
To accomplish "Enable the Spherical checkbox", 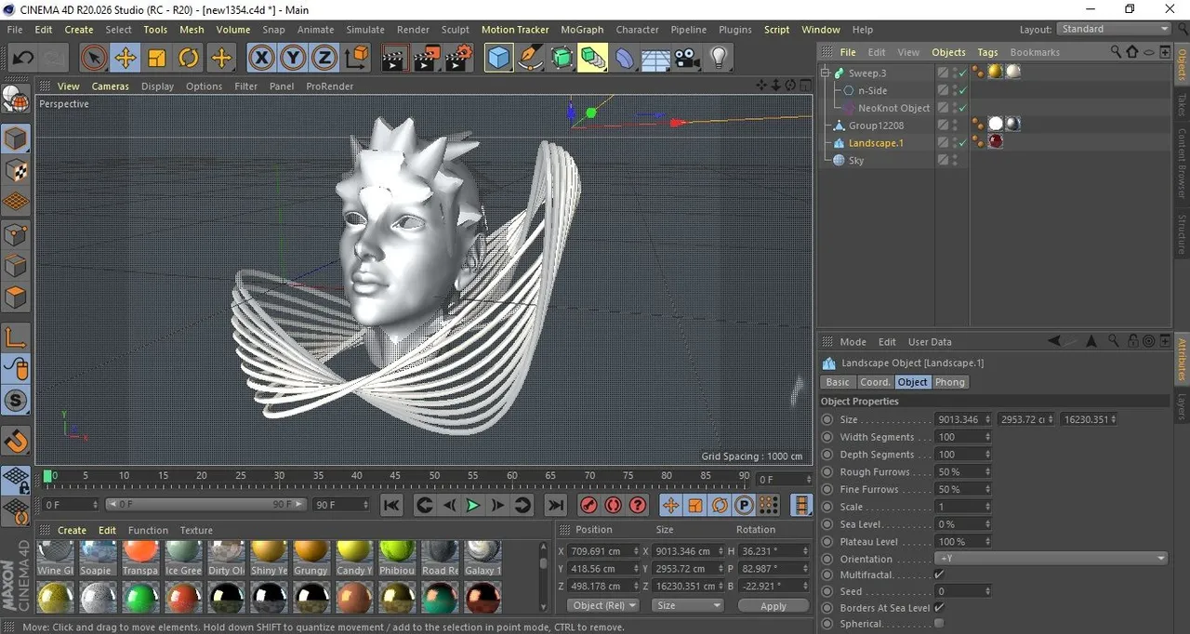I will 939,624.
